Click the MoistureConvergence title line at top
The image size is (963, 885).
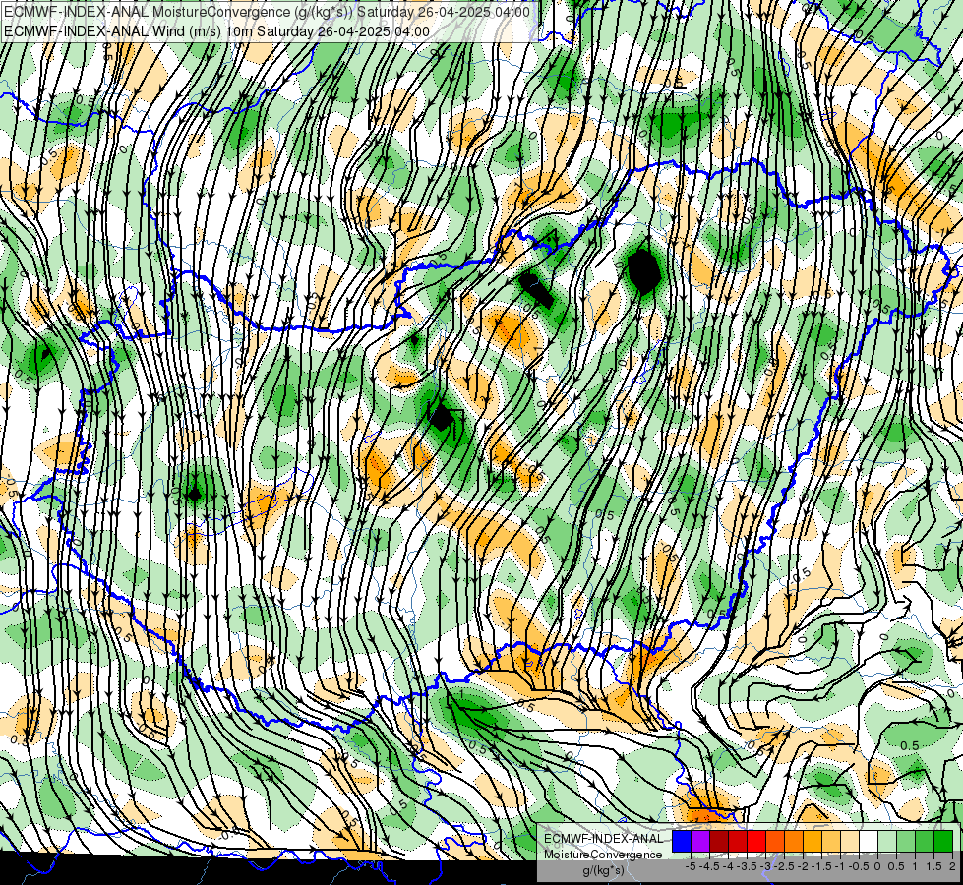click(x=268, y=12)
